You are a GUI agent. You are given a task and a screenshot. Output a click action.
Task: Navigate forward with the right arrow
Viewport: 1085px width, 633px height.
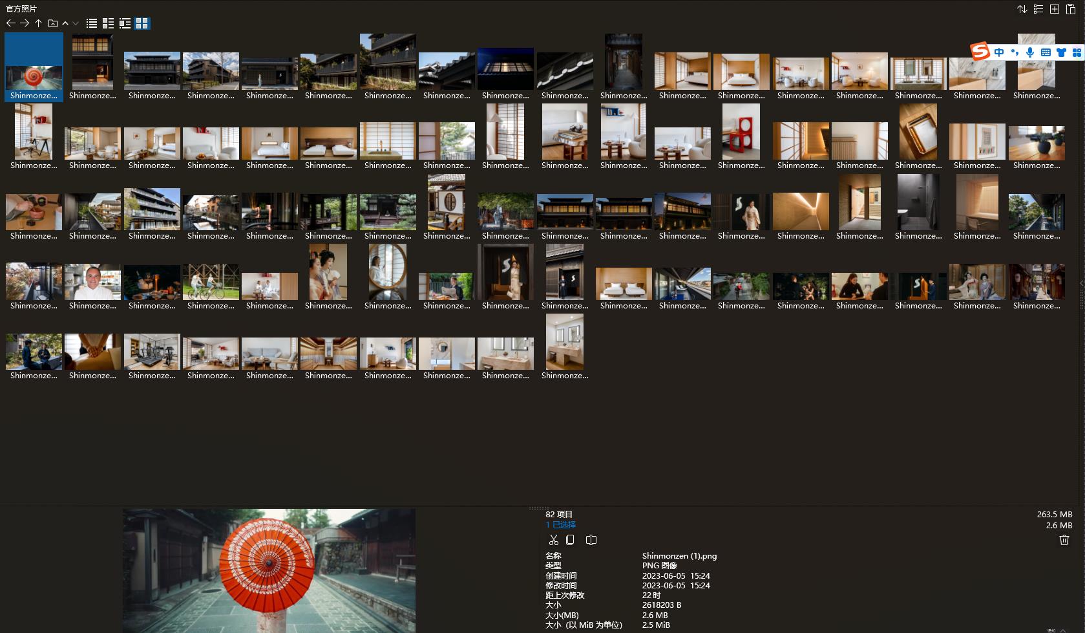(x=25, y=23)
